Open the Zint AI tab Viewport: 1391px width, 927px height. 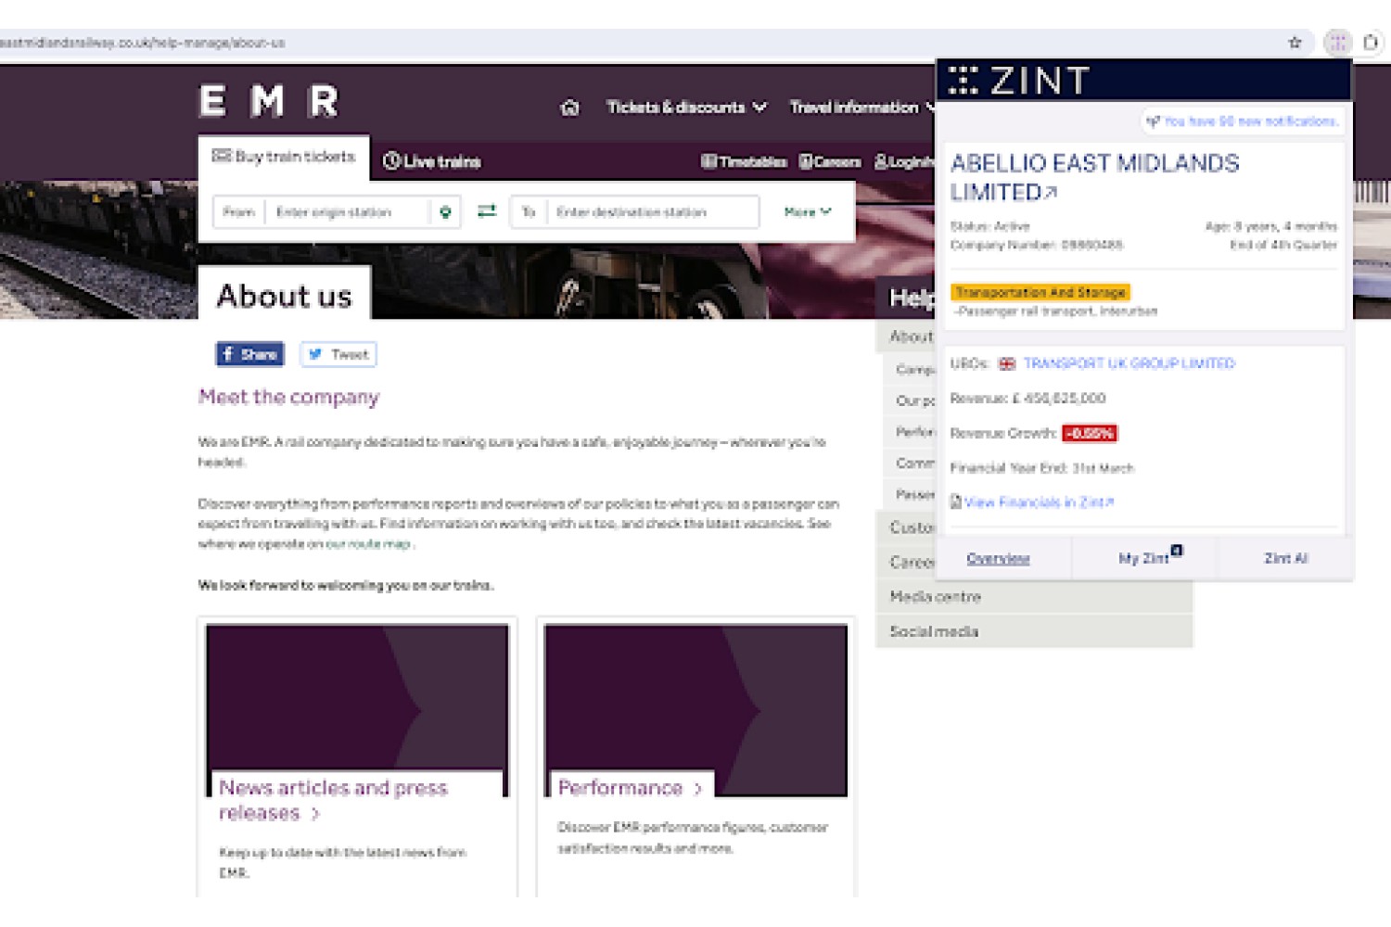(1285, 558)
